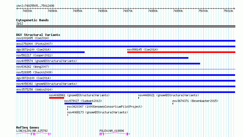Click the nsv4068173 gnomAD label
Image resolution: width=243 pixels, height=137 pixels.
click(97, 112)
